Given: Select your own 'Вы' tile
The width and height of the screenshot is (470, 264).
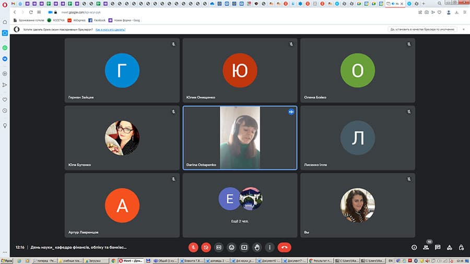Looking at the screenshot, I should coord(358,206).
